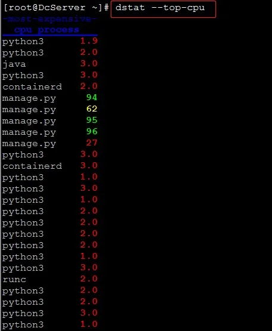Click the 'cpu process' column header
272x331 pixels.
(x=46, y=30)
